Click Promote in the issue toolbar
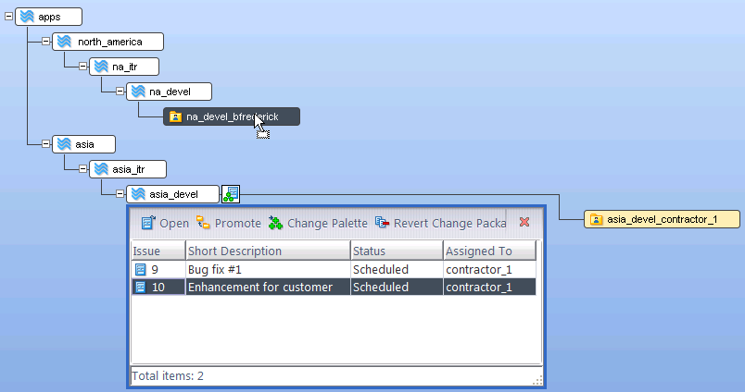The width and height of the screenshot is (745, 392). pos(228,223)
